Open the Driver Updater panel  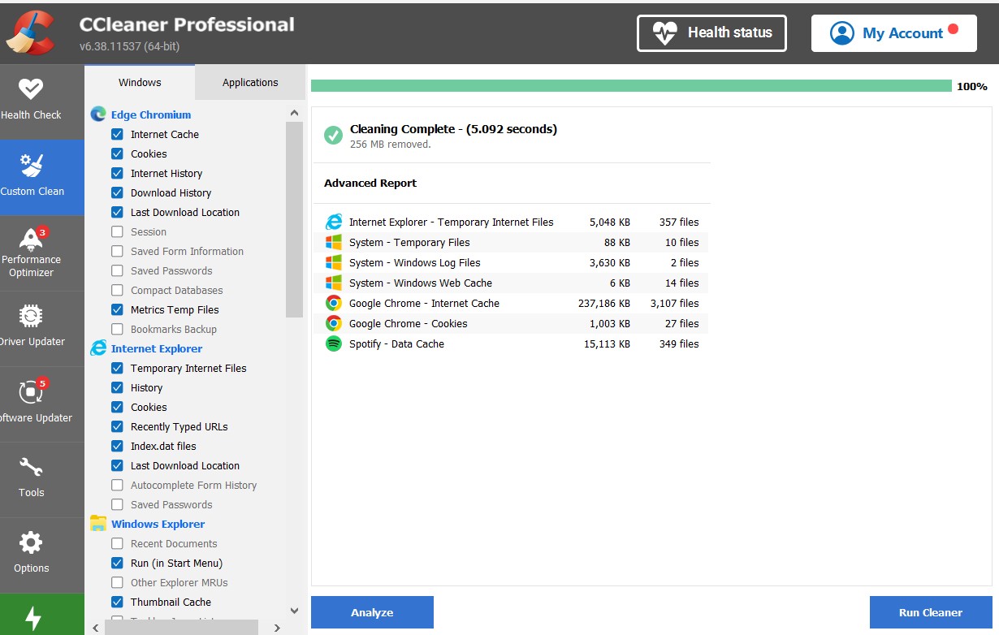point(32,327)
